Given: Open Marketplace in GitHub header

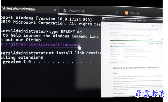Looking at the screenshot, I should coord(139,20).
